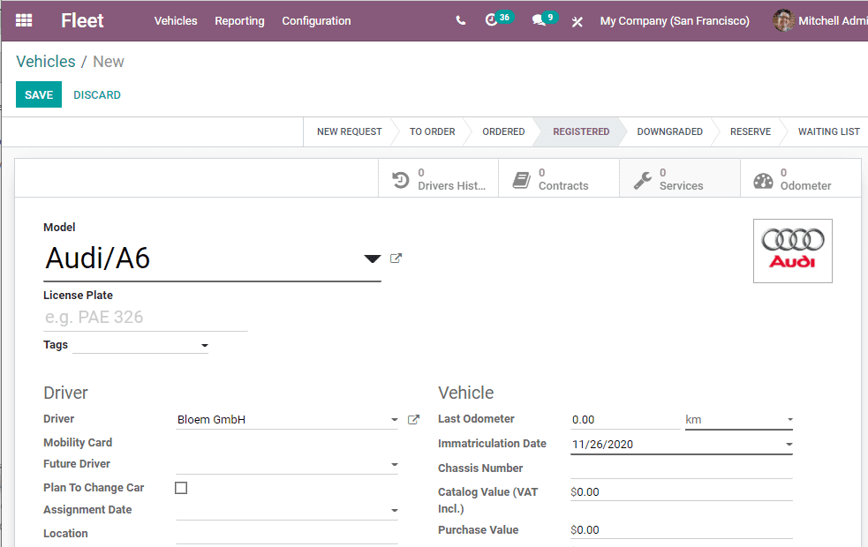The width and height of the screenshot is (868, 547).
Task: Click the SAVE button
Action: pos(39,94)
